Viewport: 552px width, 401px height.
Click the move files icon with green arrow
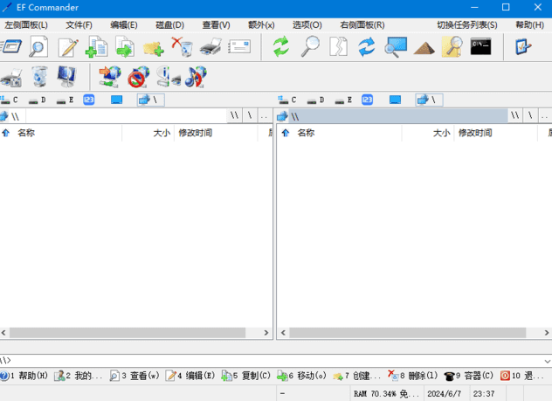125,47
